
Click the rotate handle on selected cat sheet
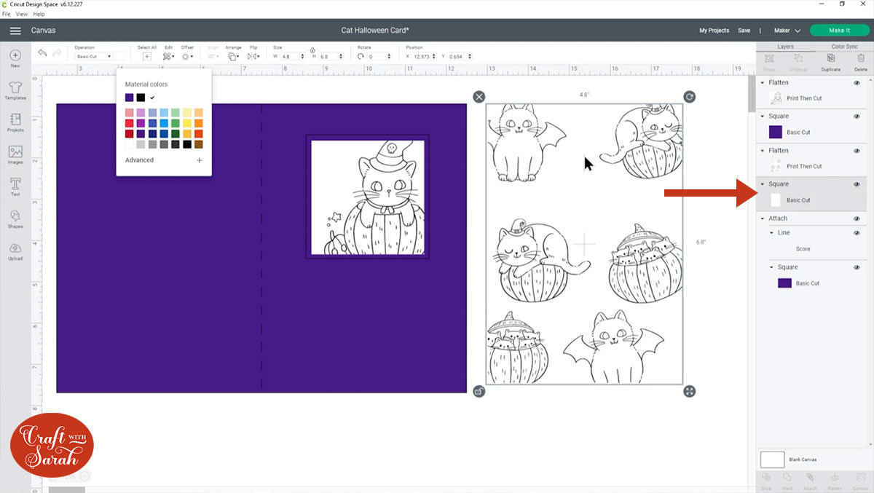click(690, 97)
